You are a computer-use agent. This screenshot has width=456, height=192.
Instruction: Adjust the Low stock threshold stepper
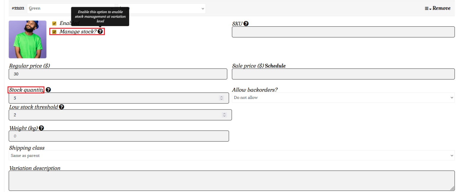[x=224, y=115]
